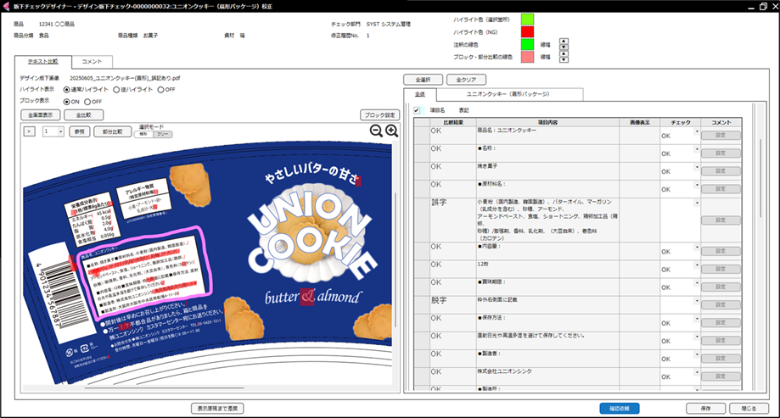Image resolution: width=780 pixels, height=418 pixels.
Task: Click 表示原稿まで差戻 button
Action: tap(217, 409)
